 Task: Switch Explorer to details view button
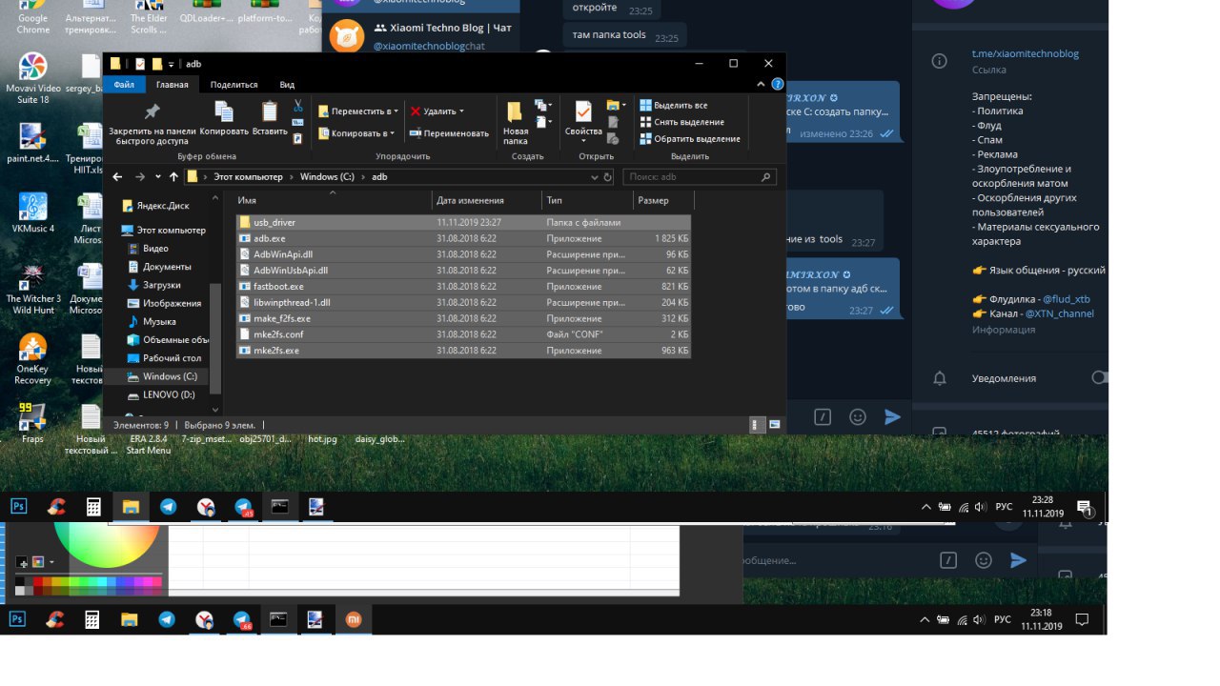coord(757,424)
